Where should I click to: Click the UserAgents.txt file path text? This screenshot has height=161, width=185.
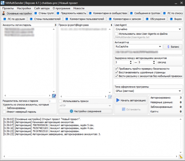(132, 37)
